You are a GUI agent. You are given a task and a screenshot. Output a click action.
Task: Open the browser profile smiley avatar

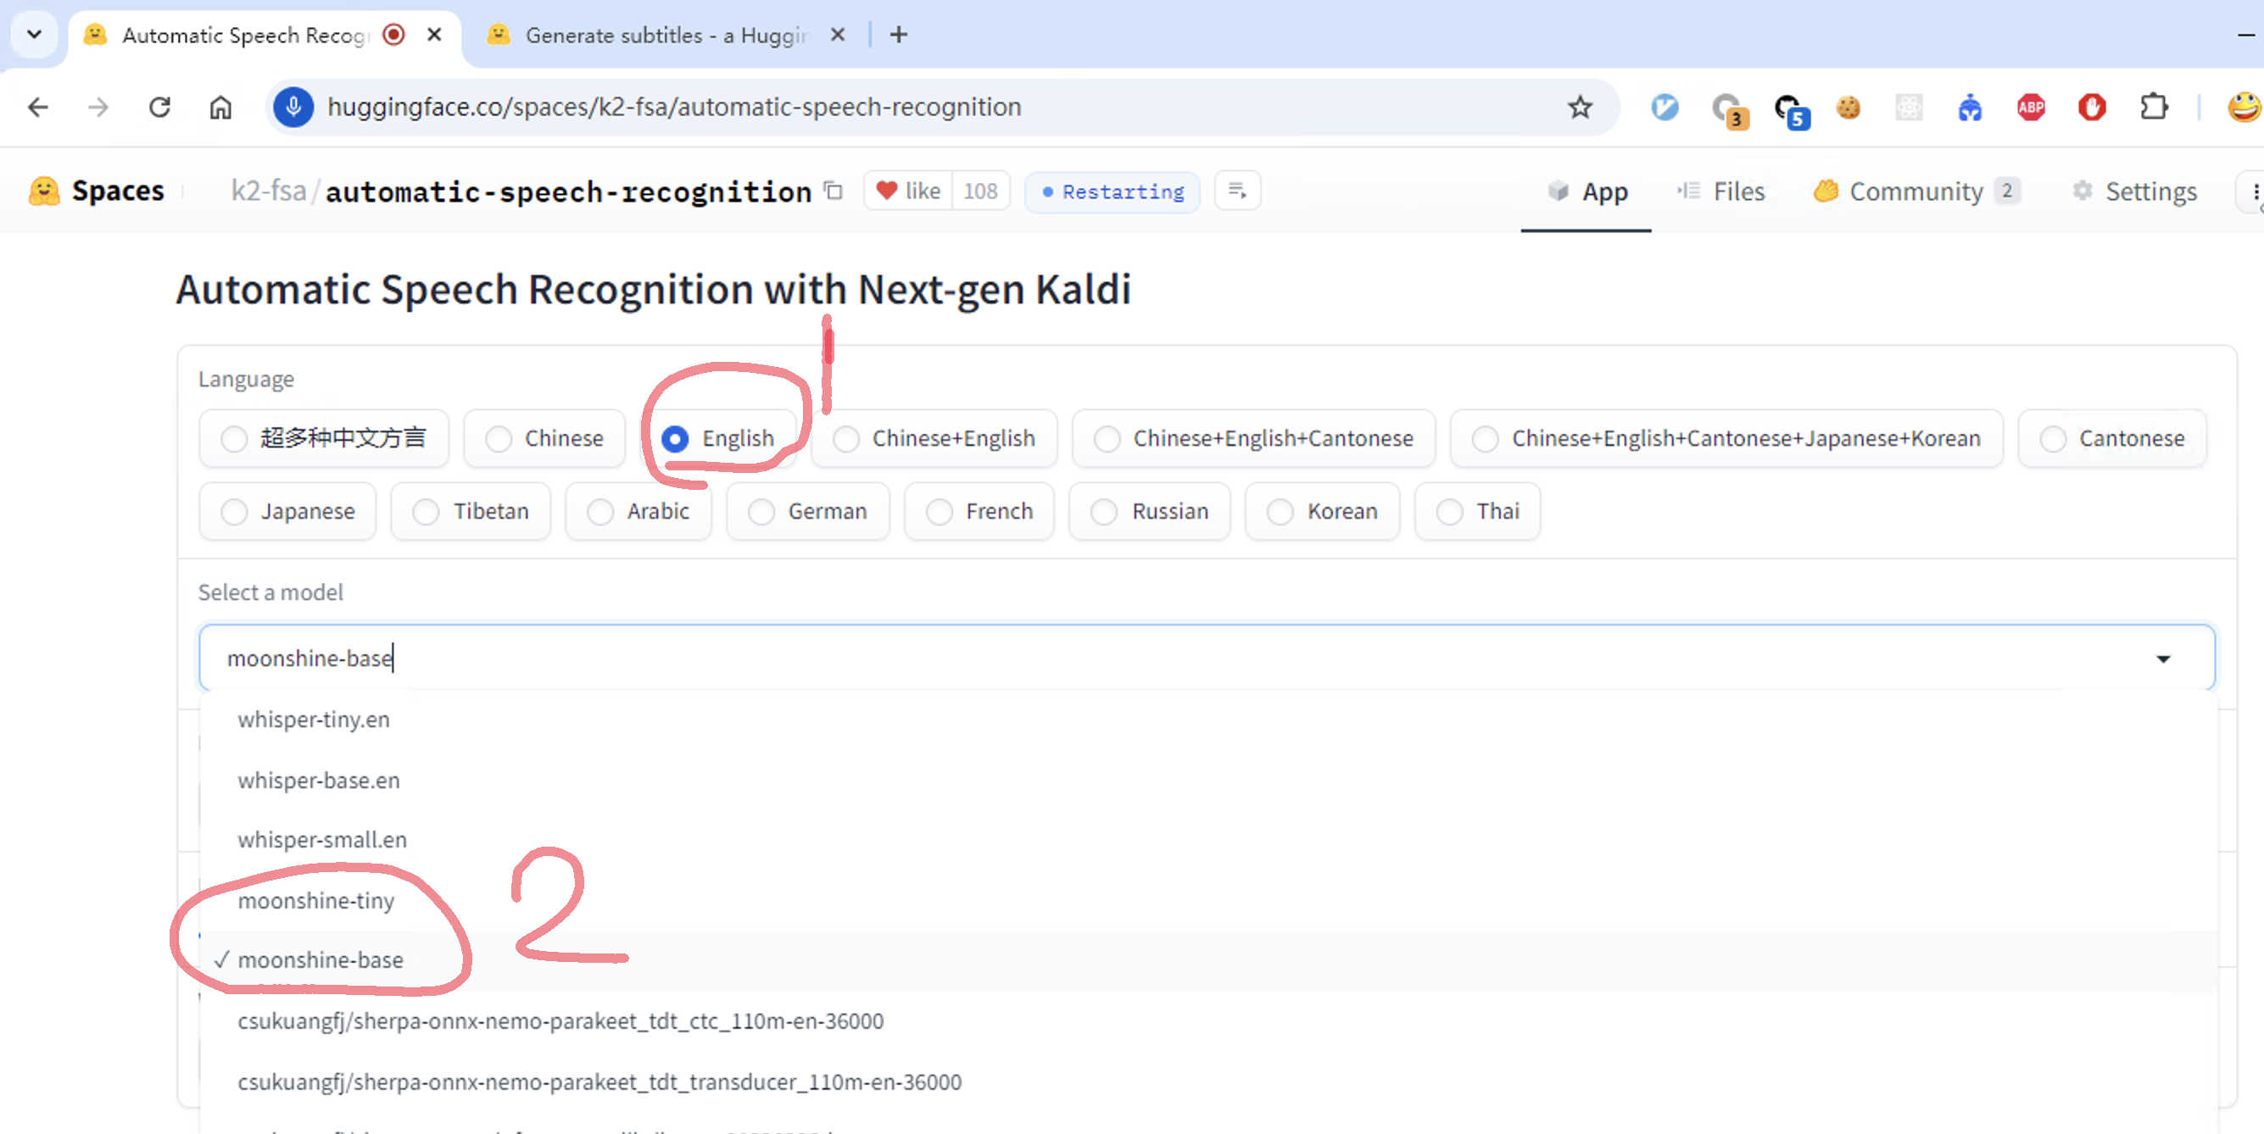click(x=2244, y=107)
